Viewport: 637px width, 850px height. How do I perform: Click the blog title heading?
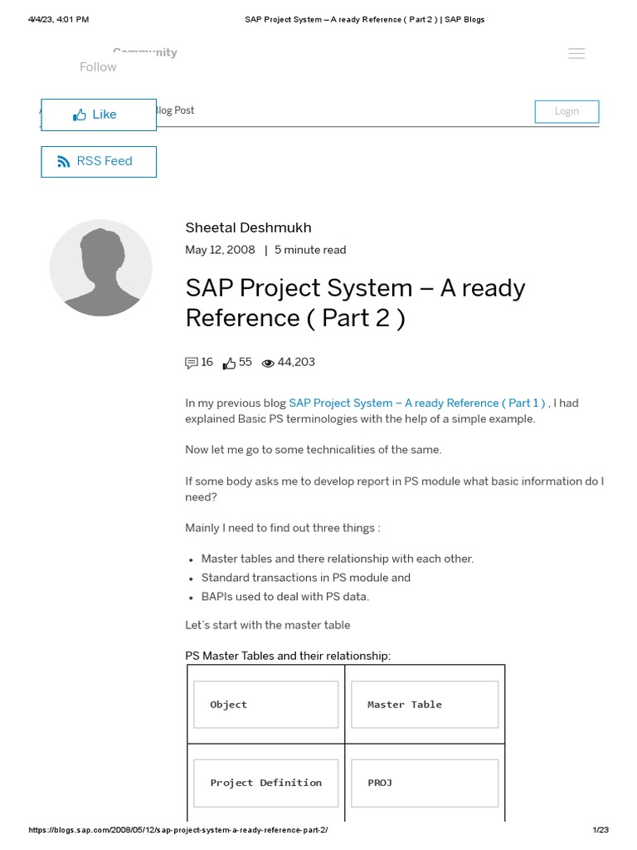click(355, 303)
